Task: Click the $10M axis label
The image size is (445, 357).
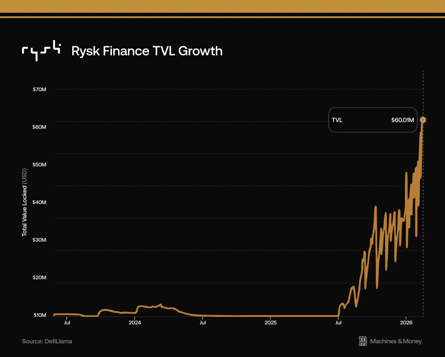Action: point(40,315)
